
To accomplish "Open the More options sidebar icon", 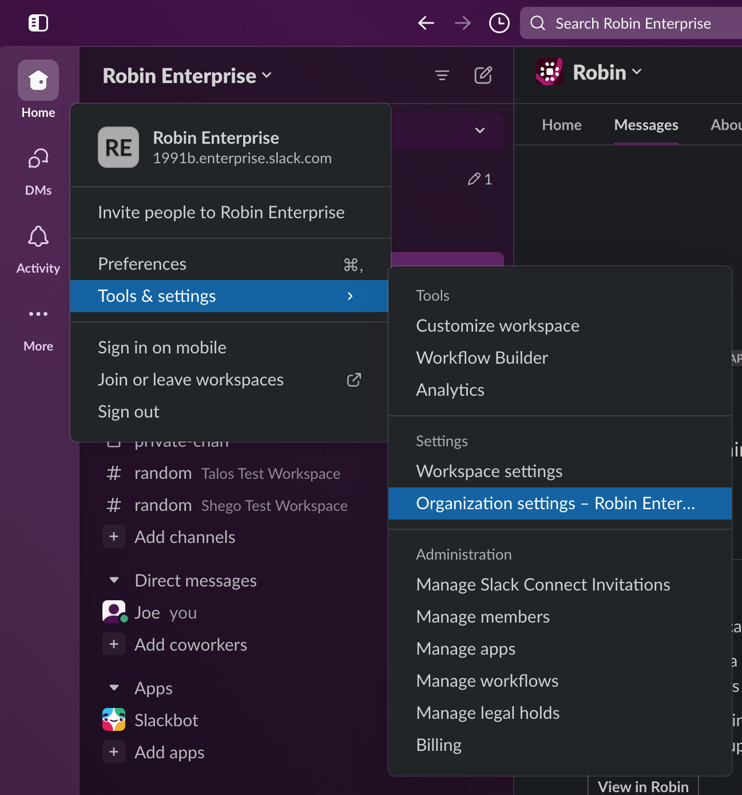I will (38, 314).
